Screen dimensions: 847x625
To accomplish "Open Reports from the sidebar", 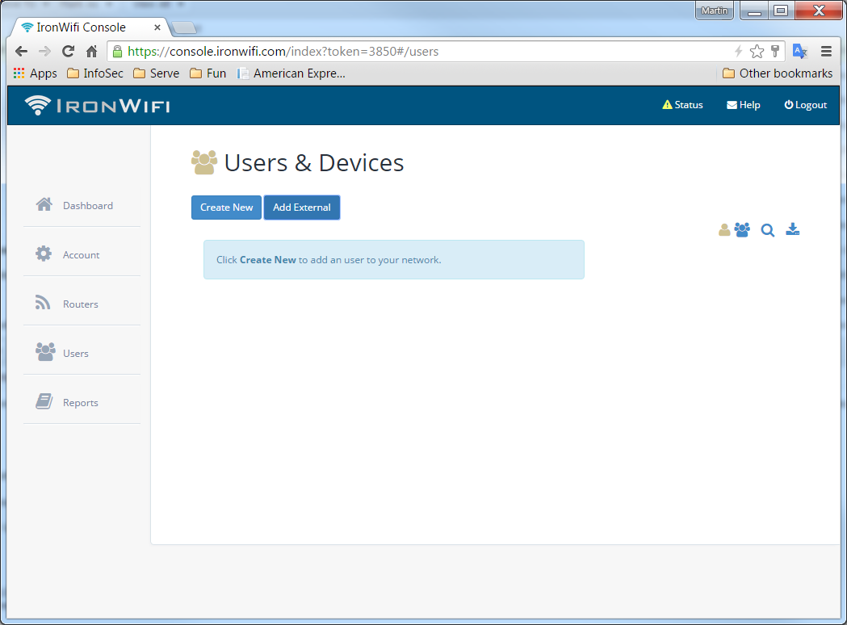I will (x=80, y=403).
